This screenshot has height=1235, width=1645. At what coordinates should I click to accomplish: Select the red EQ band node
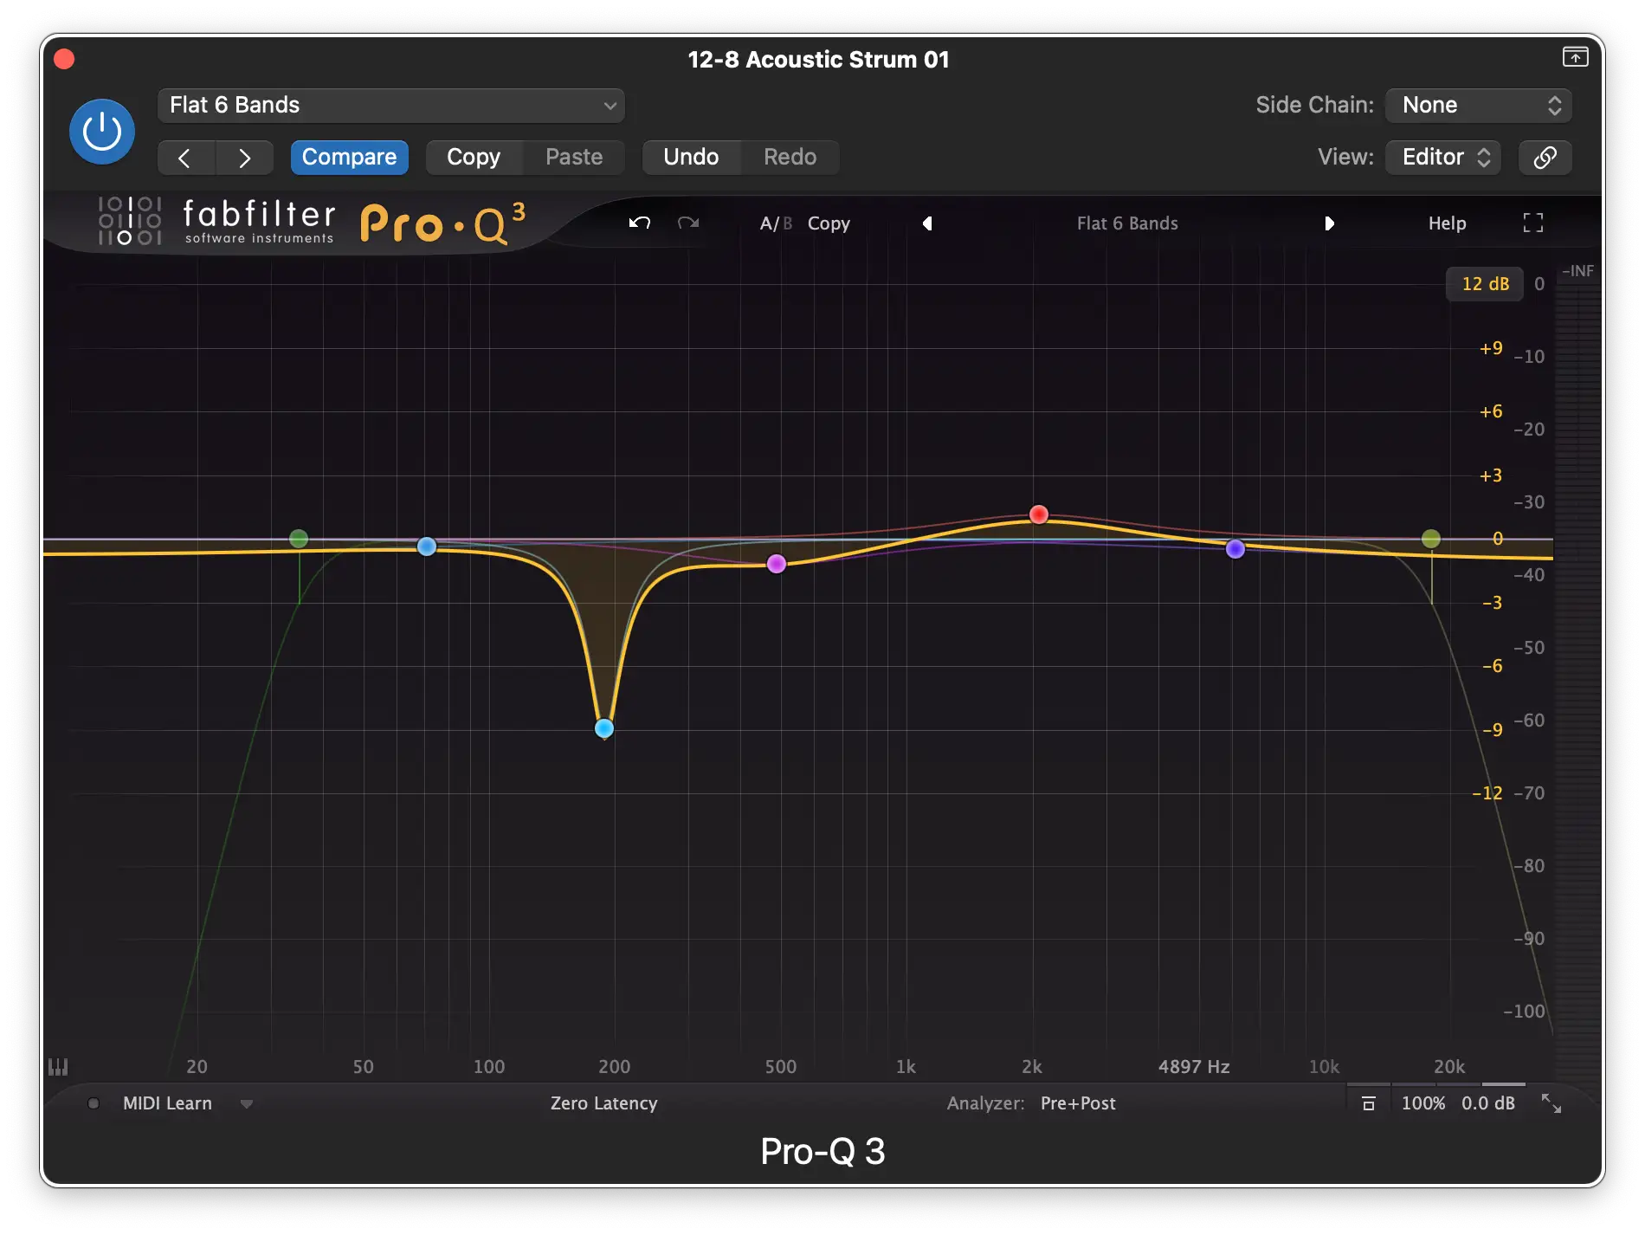(1039, 514)
